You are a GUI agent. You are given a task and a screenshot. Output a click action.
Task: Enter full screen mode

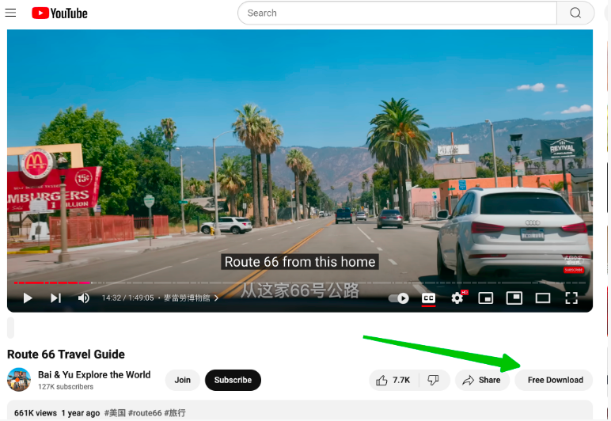(571, 298)
